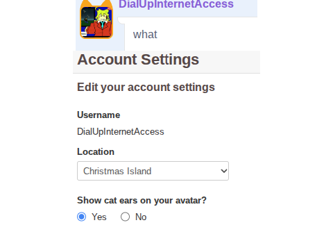Screen dimensions: 333x250
Task: Click the left orange cat ear on avatar
Action: (84, 3)
